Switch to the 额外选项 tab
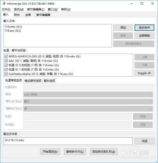158x163 pixels. click(x=49, y=81)
